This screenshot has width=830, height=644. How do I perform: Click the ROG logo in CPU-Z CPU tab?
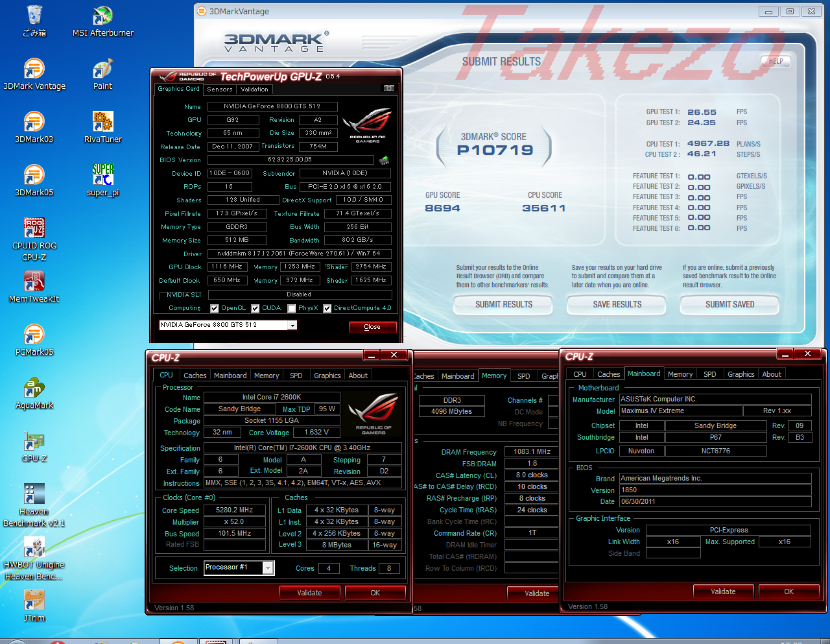click(373, 414)
